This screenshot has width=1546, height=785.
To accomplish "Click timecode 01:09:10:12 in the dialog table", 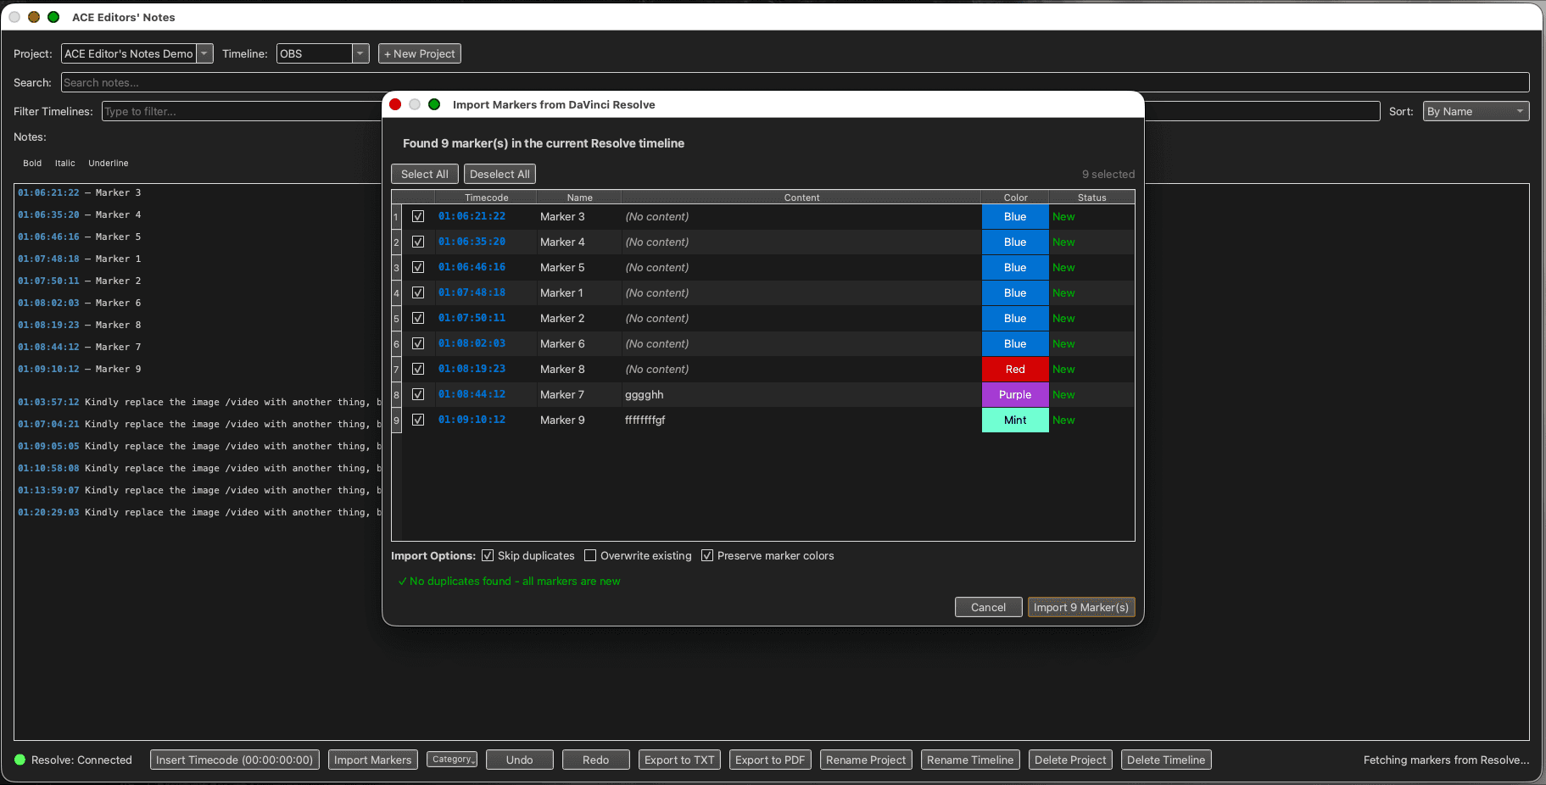I will (x=472, y=420).
